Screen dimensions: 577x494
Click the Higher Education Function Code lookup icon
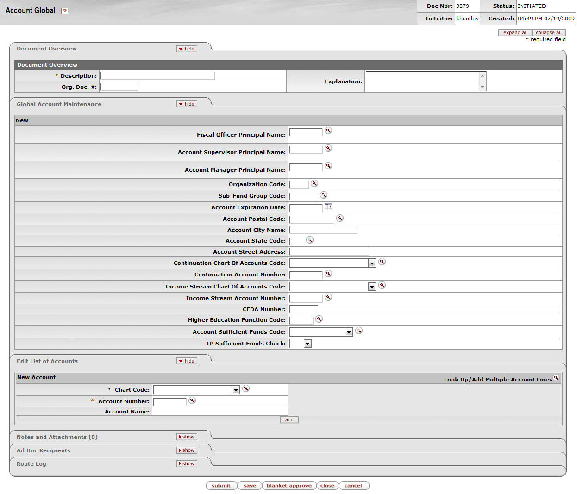[319, 319]
